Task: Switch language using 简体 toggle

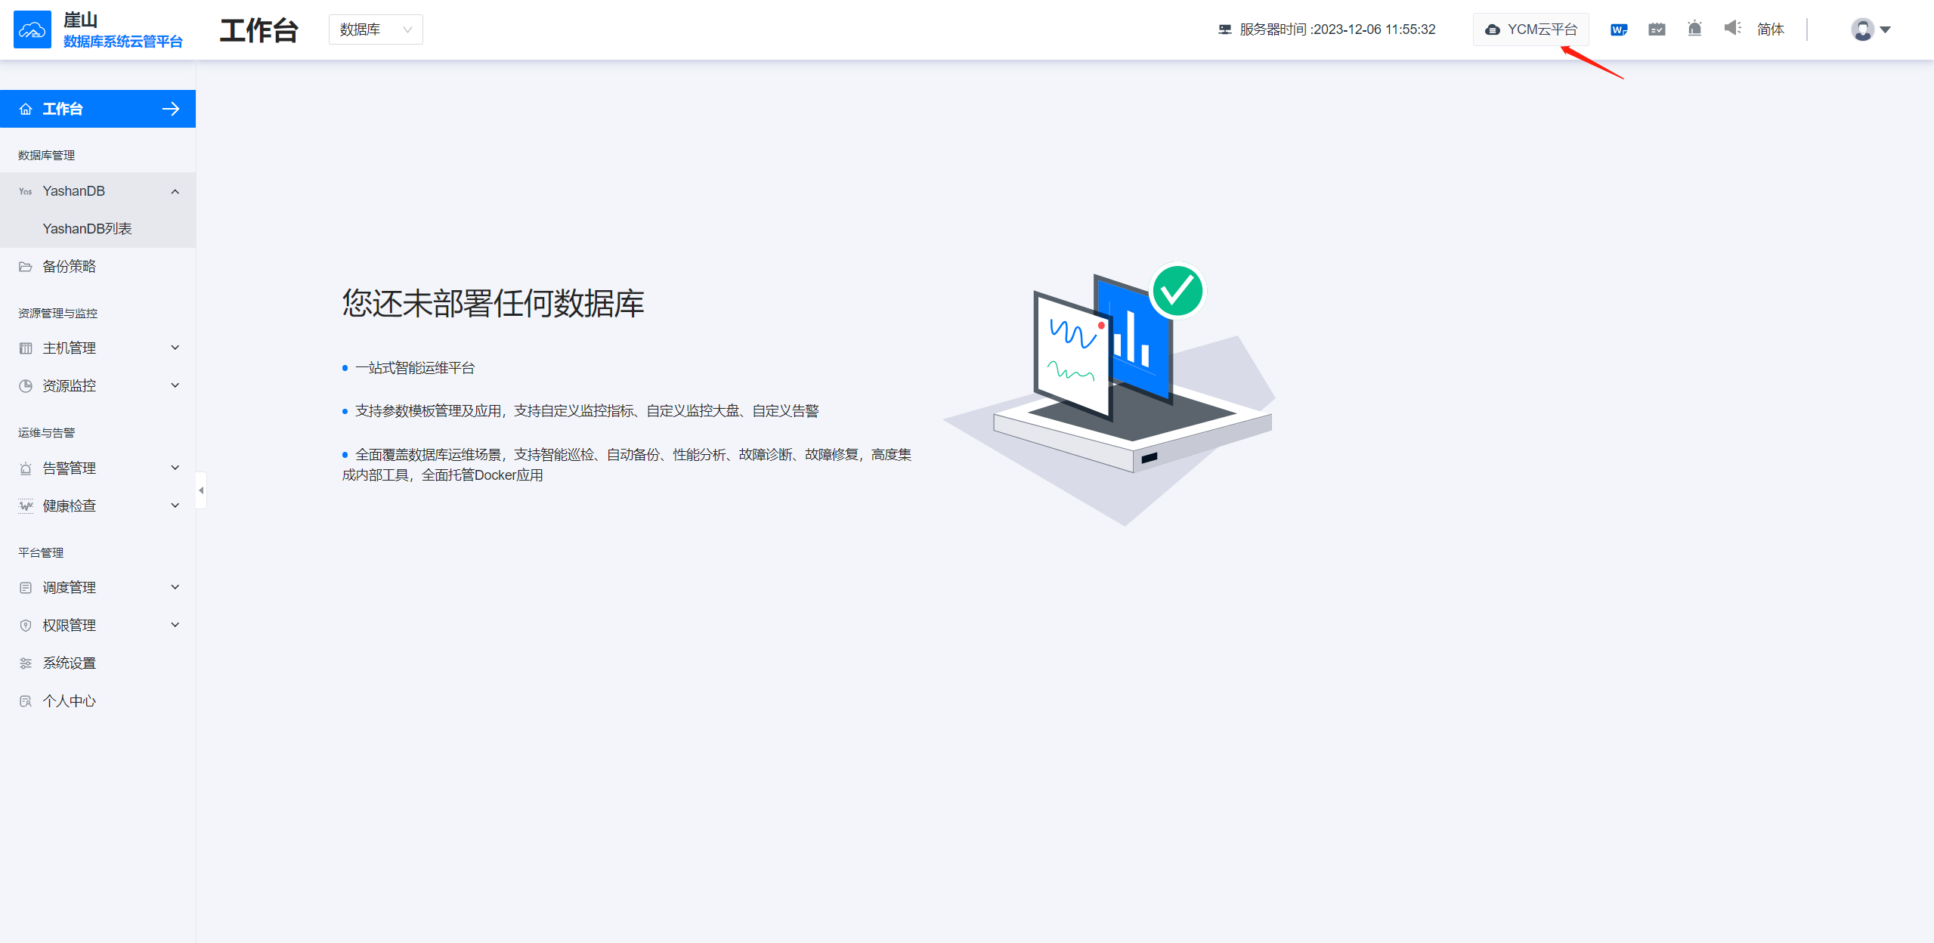Action: tap(1771, 29)
